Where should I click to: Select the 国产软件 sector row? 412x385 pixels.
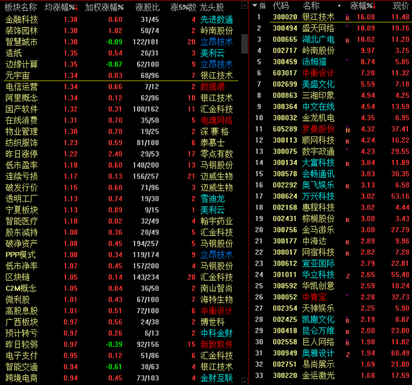pyautogui.click(x=121, y=109)
